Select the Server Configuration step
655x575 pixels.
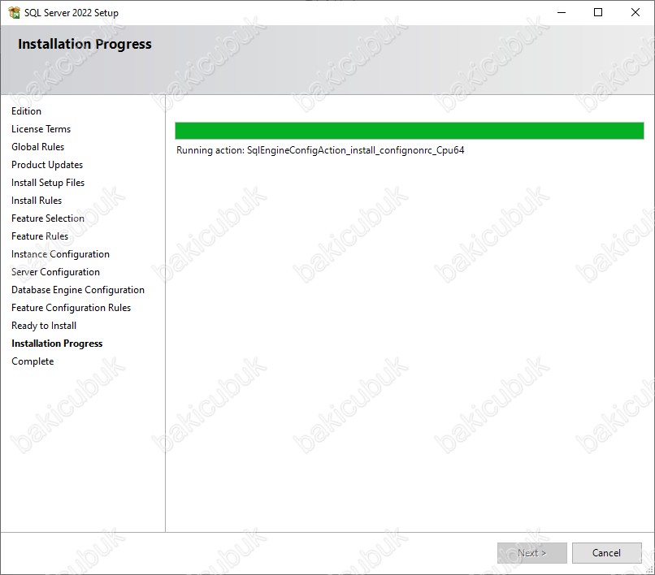(x=55, y=272)
